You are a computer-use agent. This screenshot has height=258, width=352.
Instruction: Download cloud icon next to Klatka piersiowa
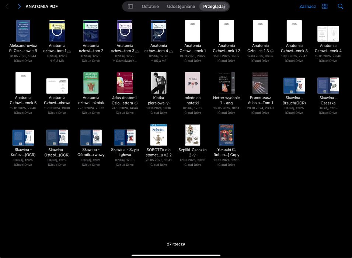(x=167, y=103)
